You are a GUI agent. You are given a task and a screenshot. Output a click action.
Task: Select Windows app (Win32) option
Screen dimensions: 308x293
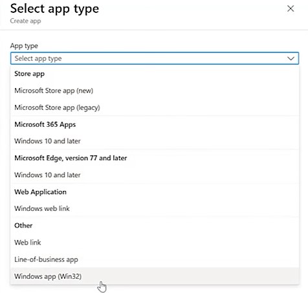pos(155,276)
